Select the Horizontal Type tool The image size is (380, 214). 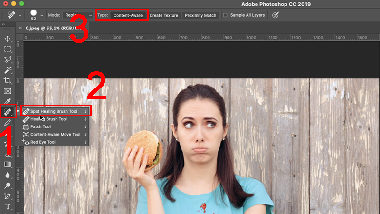coord(8,207)
